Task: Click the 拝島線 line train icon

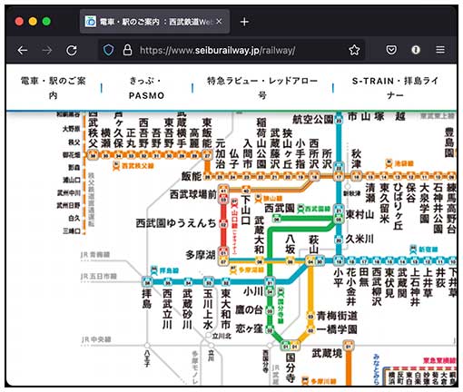Action: [154, 269]
